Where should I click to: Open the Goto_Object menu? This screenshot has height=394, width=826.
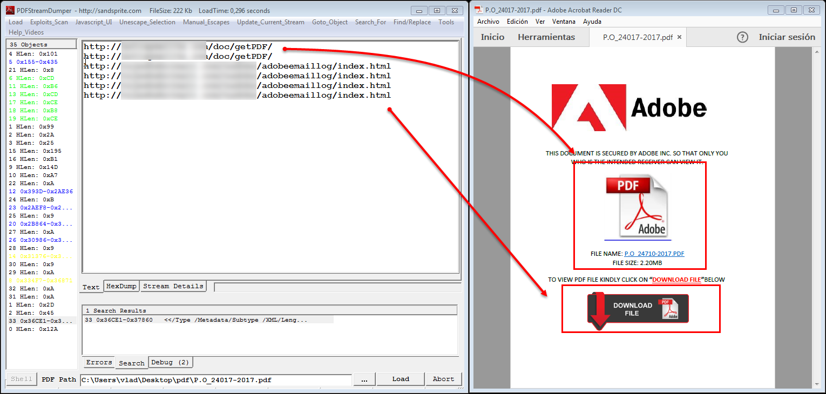(330, 22)
